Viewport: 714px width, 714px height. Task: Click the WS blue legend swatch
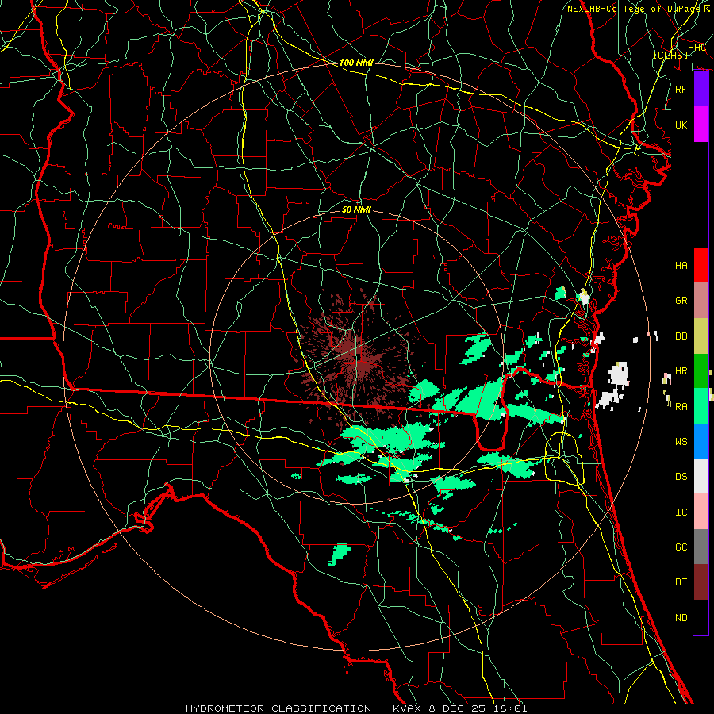pos(701,441)
